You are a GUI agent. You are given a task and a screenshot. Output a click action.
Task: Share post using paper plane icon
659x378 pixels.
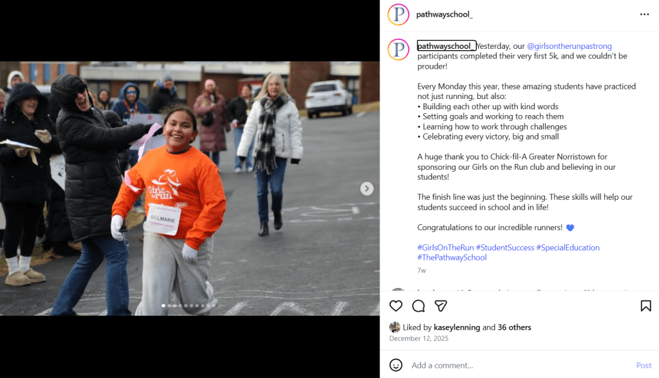pos(441,306)
